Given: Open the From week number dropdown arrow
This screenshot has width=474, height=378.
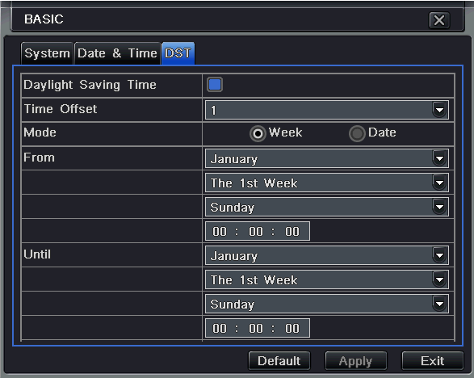Looking at the screenshot, I should point(439,183).
